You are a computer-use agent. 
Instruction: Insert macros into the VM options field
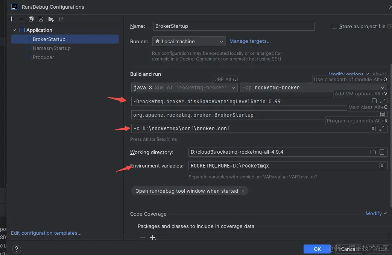click(374, 101)
